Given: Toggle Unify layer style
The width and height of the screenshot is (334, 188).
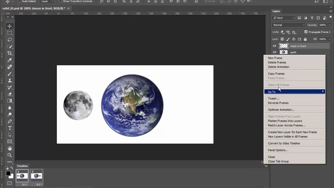Looking at the screenshot, I should [x=294, y=32].
